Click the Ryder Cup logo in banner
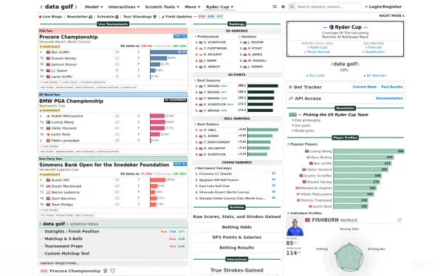443x276 pixels. pos(332,27)
